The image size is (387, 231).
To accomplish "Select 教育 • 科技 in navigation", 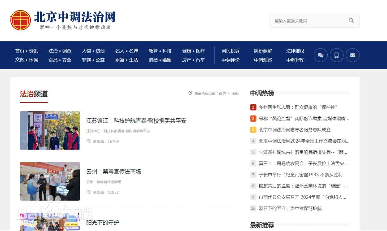I will (160, 51).
